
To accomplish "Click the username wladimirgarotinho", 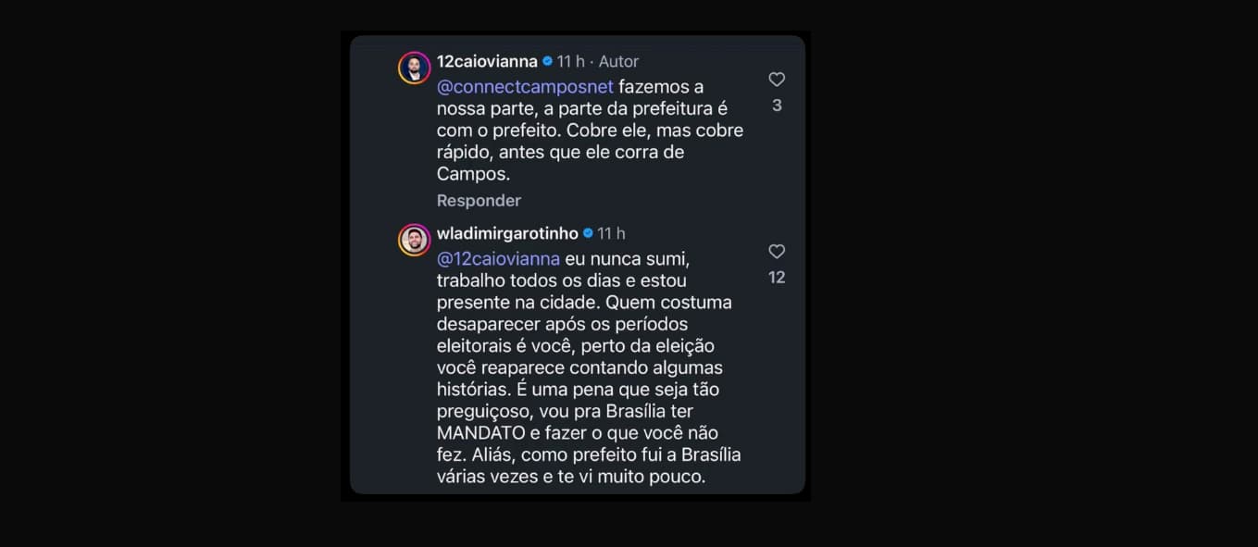I will click(506, 233).
